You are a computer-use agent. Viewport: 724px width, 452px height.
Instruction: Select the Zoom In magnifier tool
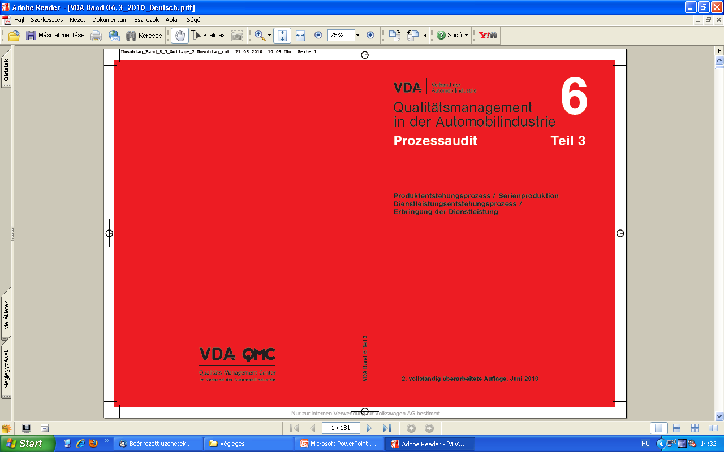[260, 35]
